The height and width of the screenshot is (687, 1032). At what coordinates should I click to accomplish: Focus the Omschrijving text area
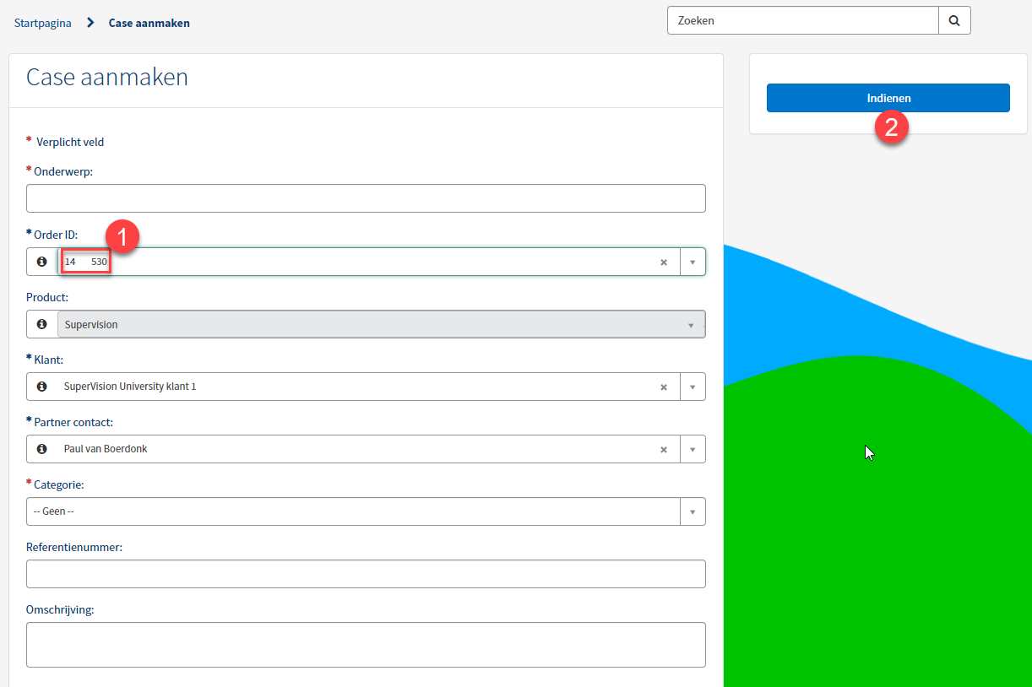pyautogui.click(x=366, y=645)
